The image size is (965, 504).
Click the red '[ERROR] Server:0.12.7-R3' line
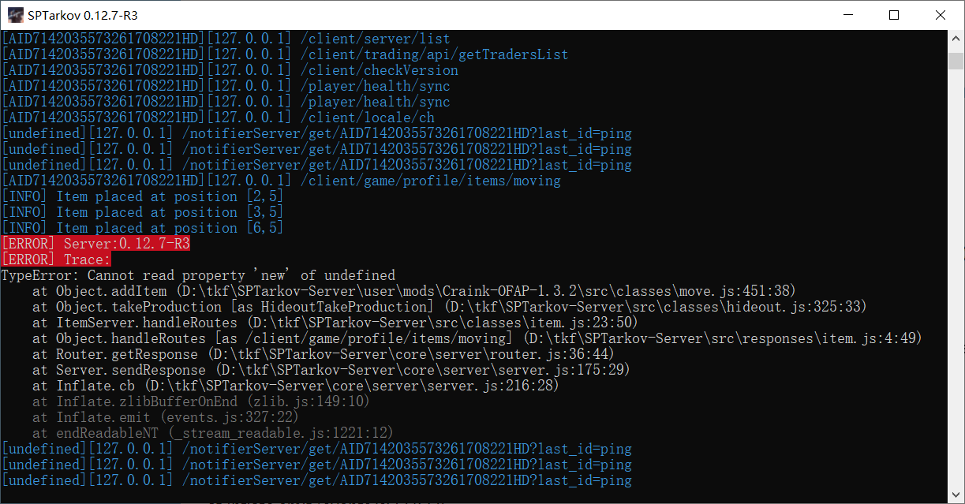[x=95, y=244]
